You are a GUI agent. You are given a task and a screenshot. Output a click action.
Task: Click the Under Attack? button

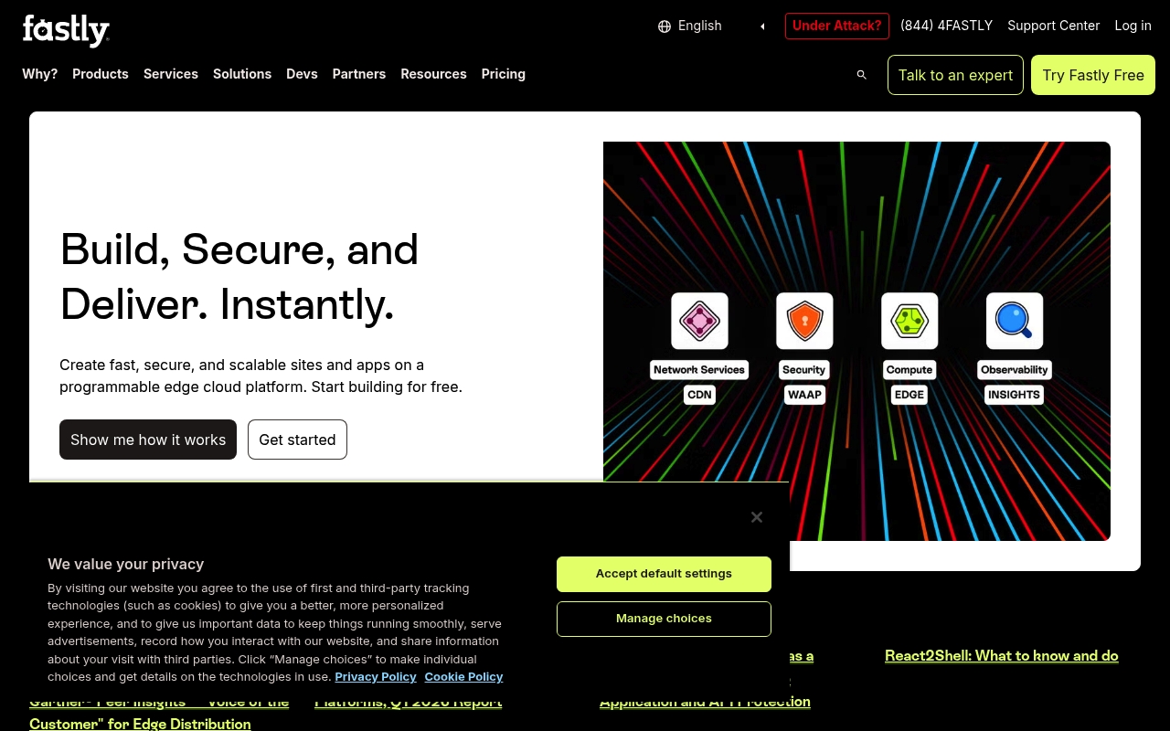[837, 26]
